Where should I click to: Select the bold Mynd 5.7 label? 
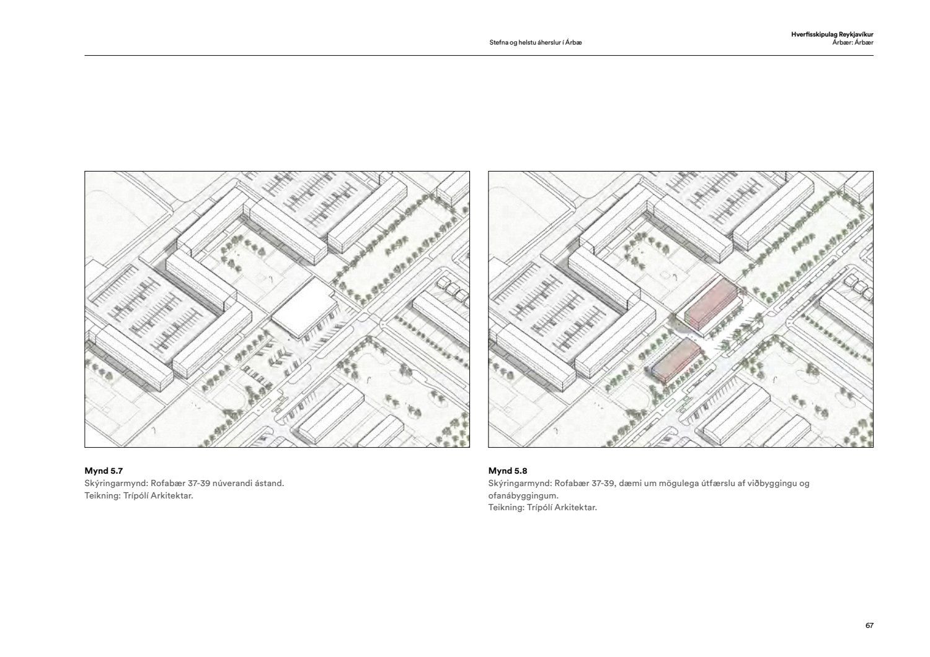pos(100,471)
